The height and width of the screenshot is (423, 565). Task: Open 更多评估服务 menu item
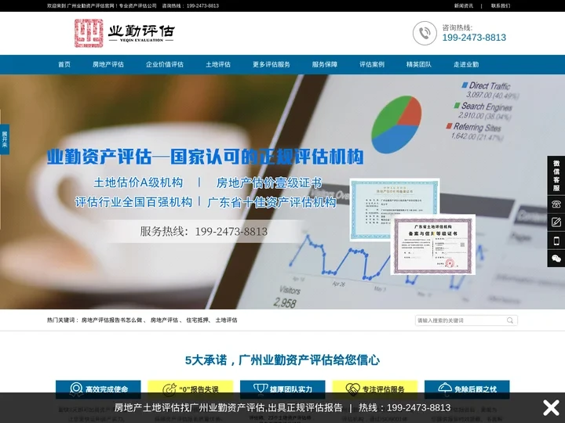pos(271,64)
